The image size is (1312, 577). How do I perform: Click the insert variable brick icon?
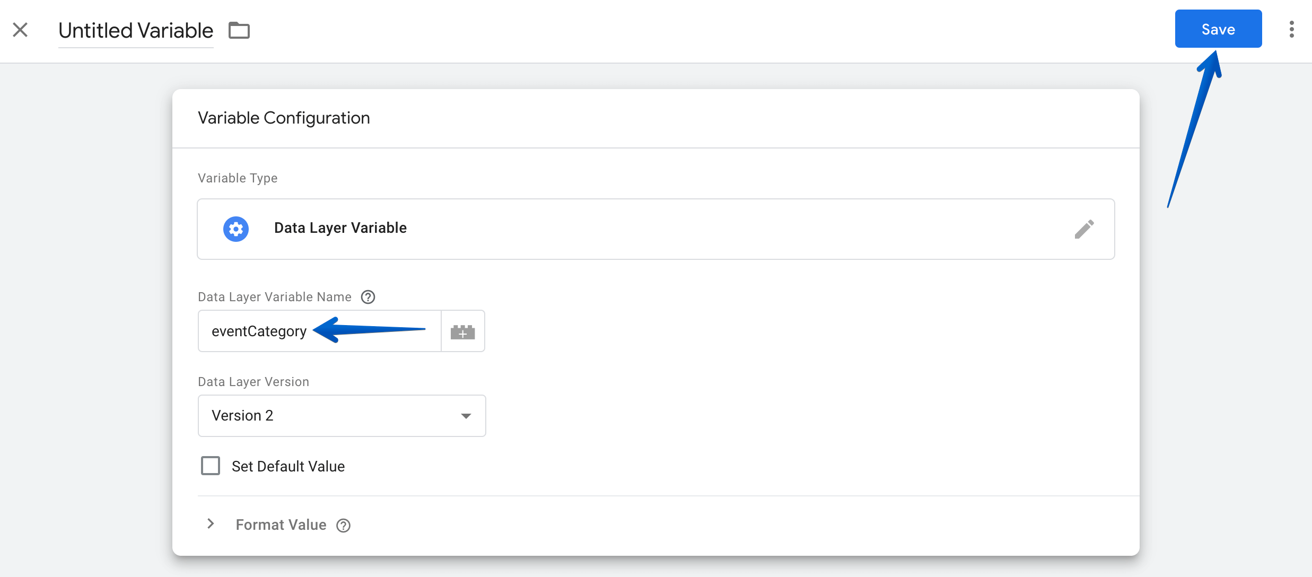(463, 331)
